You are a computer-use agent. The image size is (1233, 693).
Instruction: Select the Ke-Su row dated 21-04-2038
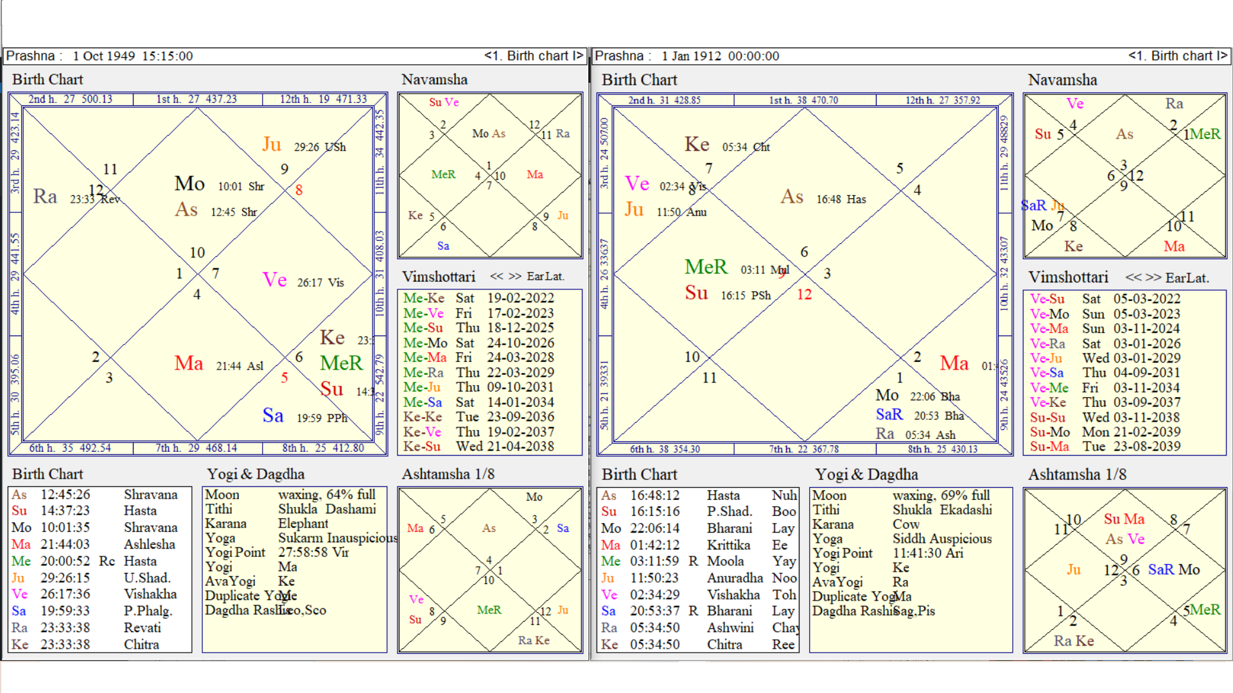coord(478,447)
